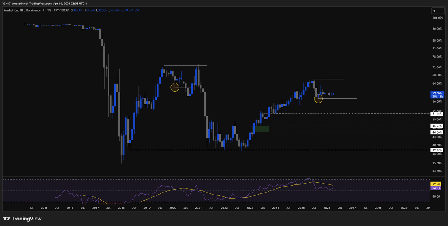Image resolution: width=448 pixels, height=226 pixels.
Task: Click the 2015 label on the time axis
Action: click(x=44, y=208)
